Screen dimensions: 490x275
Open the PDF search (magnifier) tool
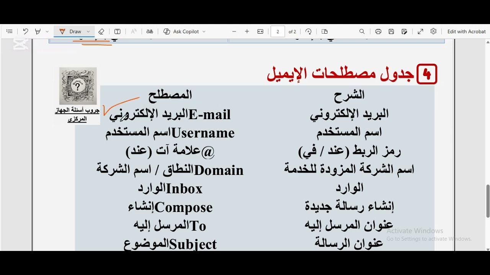coord(362,32)
